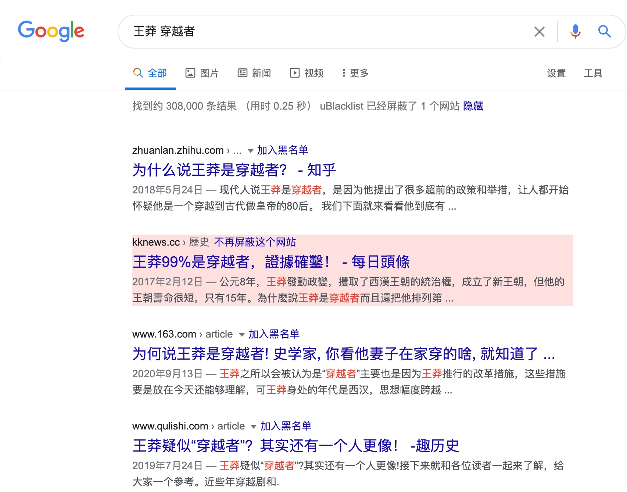
Task: Select the 全部 tab
Action: 150,73
